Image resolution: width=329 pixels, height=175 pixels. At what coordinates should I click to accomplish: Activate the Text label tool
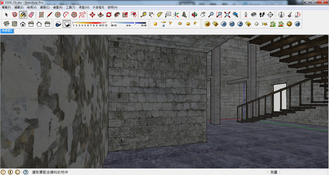(x=168, y=15)
